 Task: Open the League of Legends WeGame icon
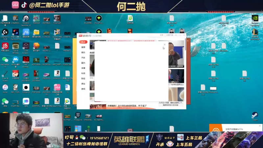coord(255,32)
